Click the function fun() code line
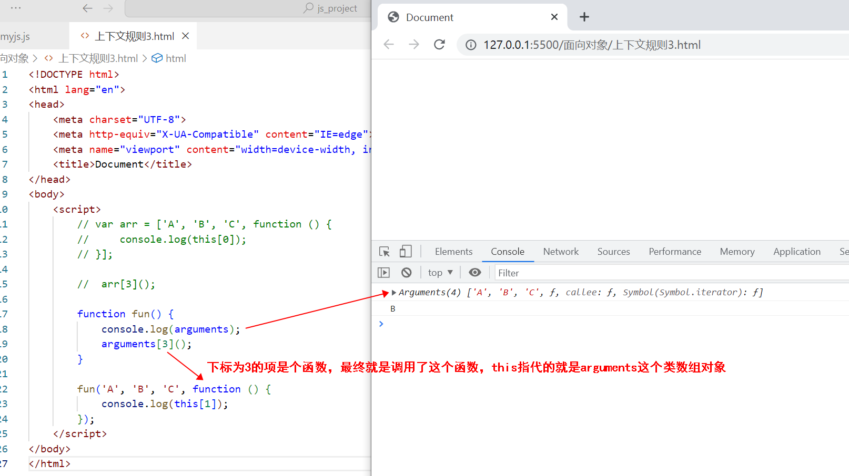 125,314
